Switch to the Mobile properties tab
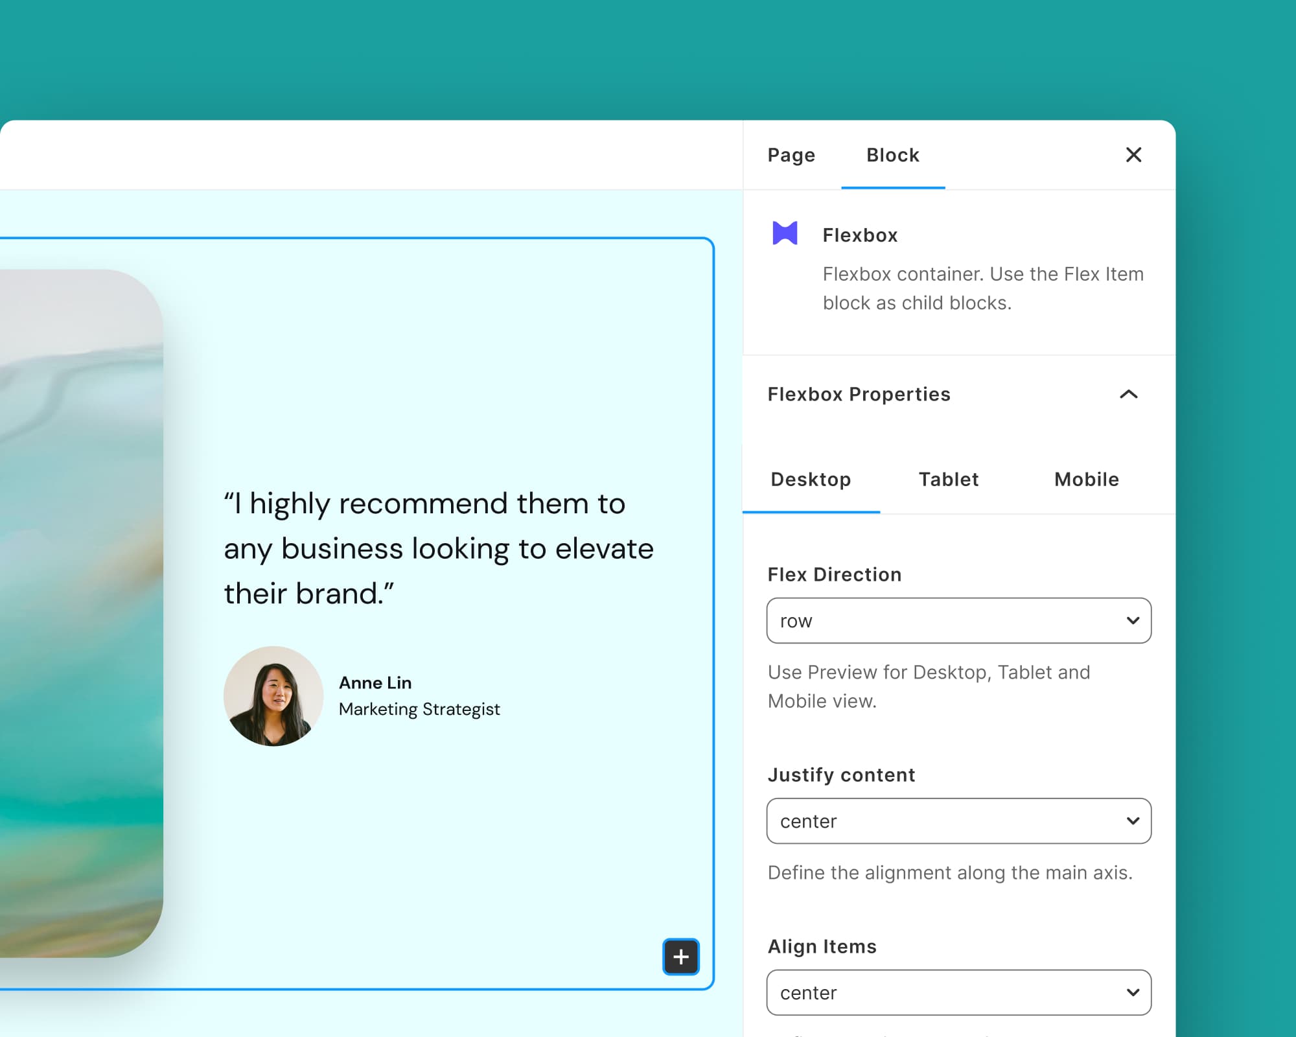Screen dimensions: 1296x1037 tap(1087, 480)
